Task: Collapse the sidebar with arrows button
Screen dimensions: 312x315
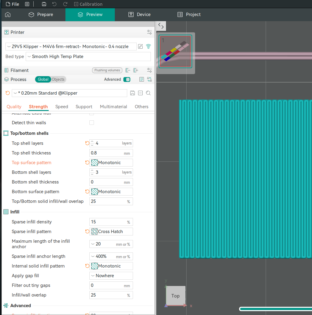Action: 161,26
